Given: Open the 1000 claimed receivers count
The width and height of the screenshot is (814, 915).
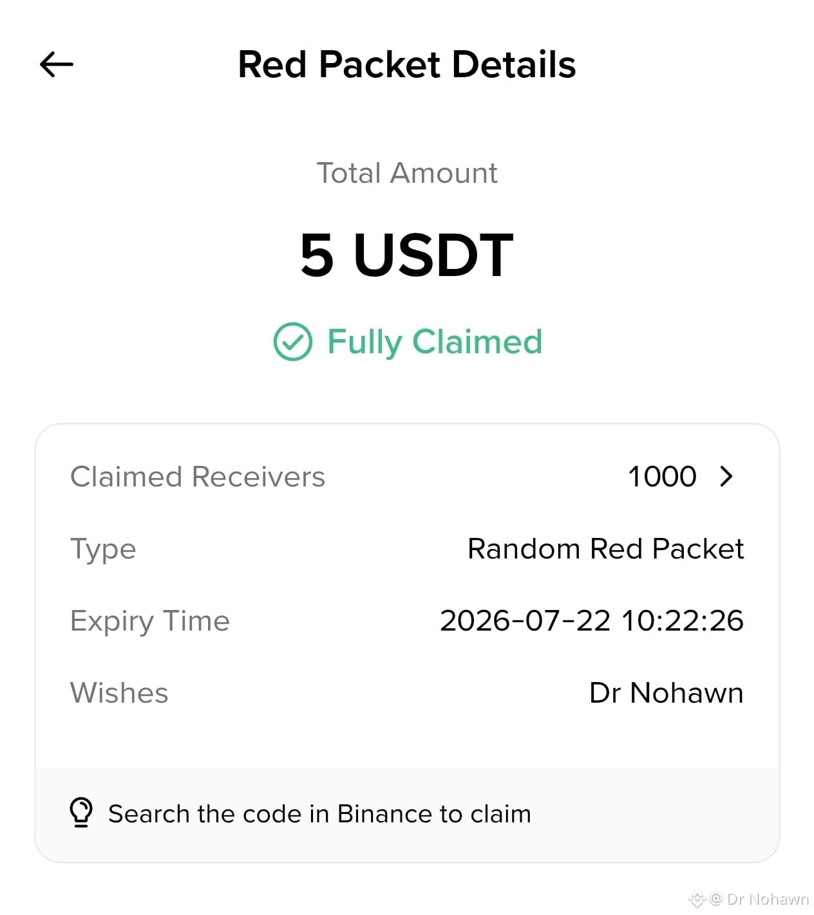Looking at the screenshot, I should tap(662, 477).
